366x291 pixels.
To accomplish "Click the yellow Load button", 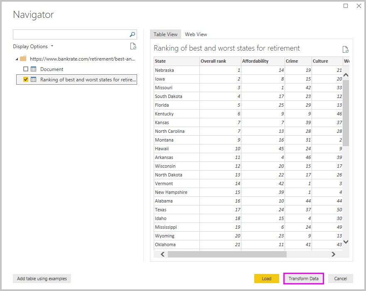I will (266, 279).
